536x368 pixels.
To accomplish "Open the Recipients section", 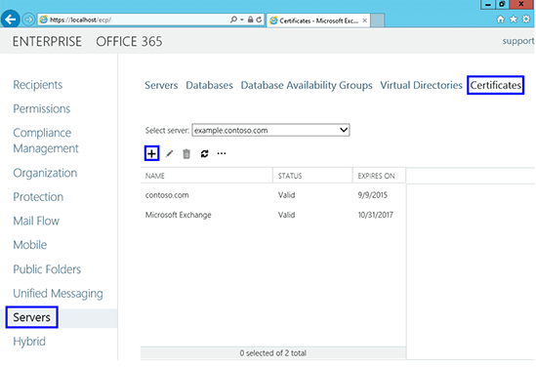I will [38, 84].
